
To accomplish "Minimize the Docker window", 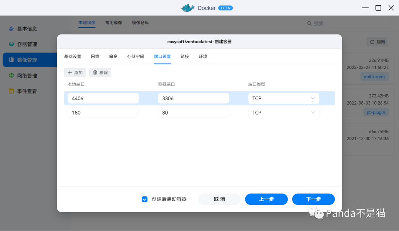I will pyautogui.click(x=365, y=8).
